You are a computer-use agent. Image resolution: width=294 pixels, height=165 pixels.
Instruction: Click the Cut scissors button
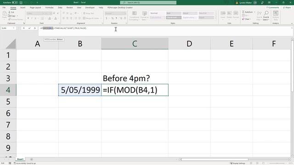click(x=11, y=12)
